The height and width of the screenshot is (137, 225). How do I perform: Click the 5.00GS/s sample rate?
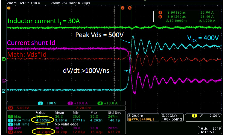(170, 116)
